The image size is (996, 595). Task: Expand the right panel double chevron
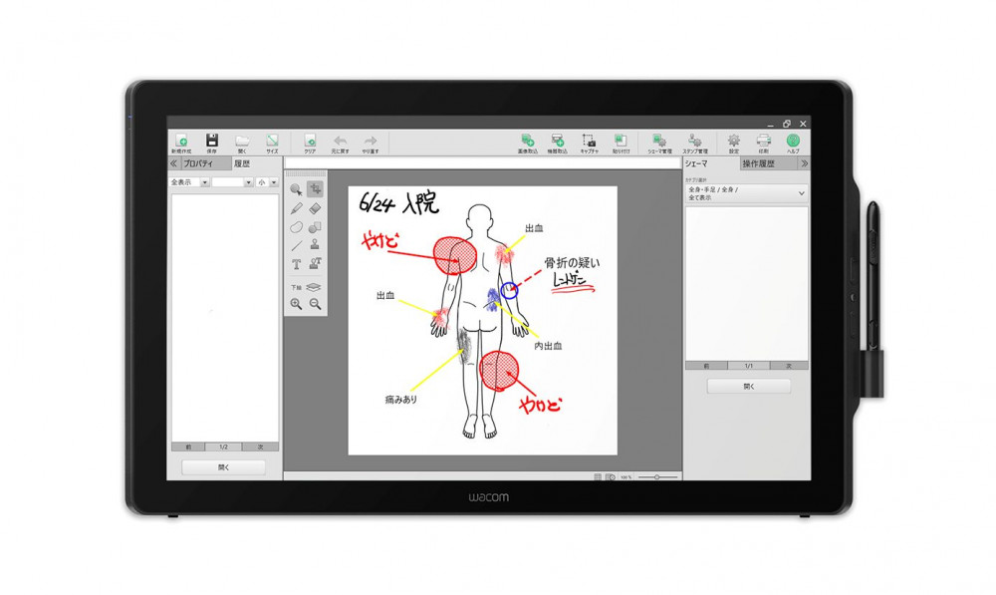804,164
